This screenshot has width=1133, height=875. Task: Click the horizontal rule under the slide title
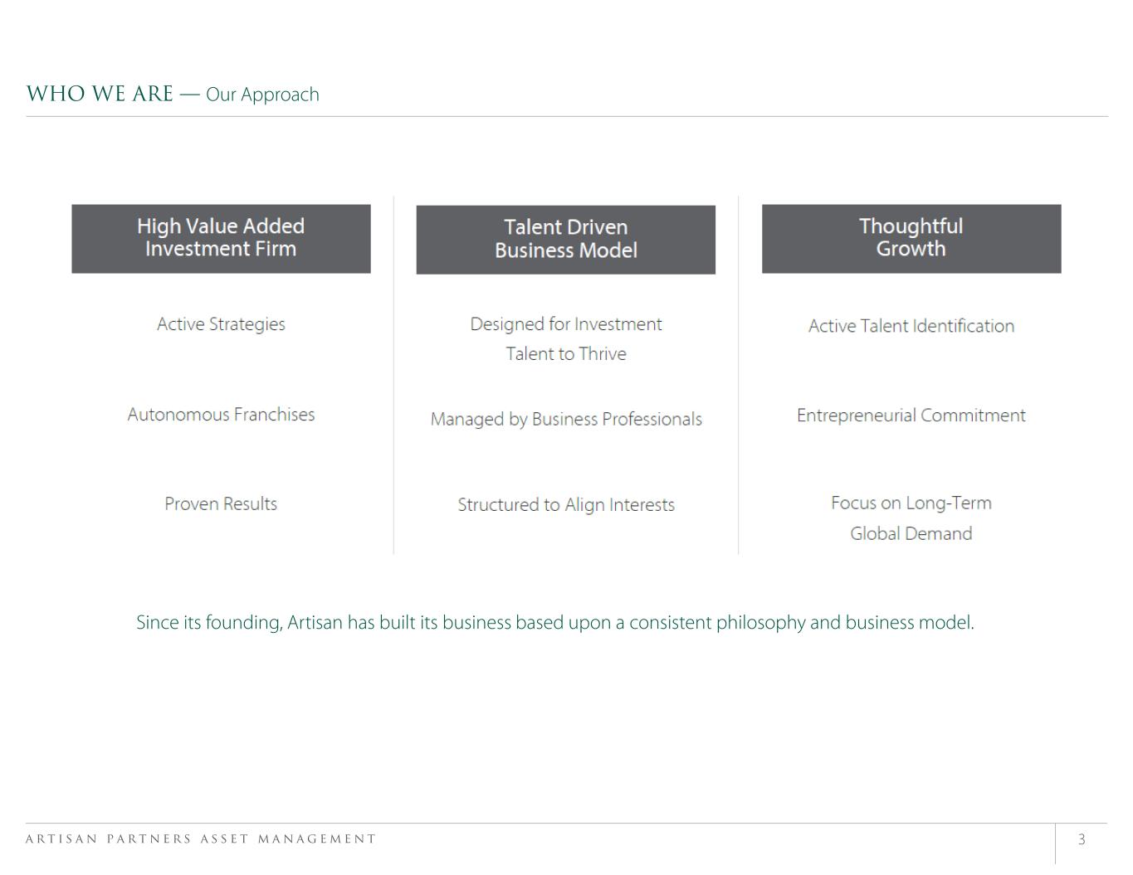coord(566,117)
